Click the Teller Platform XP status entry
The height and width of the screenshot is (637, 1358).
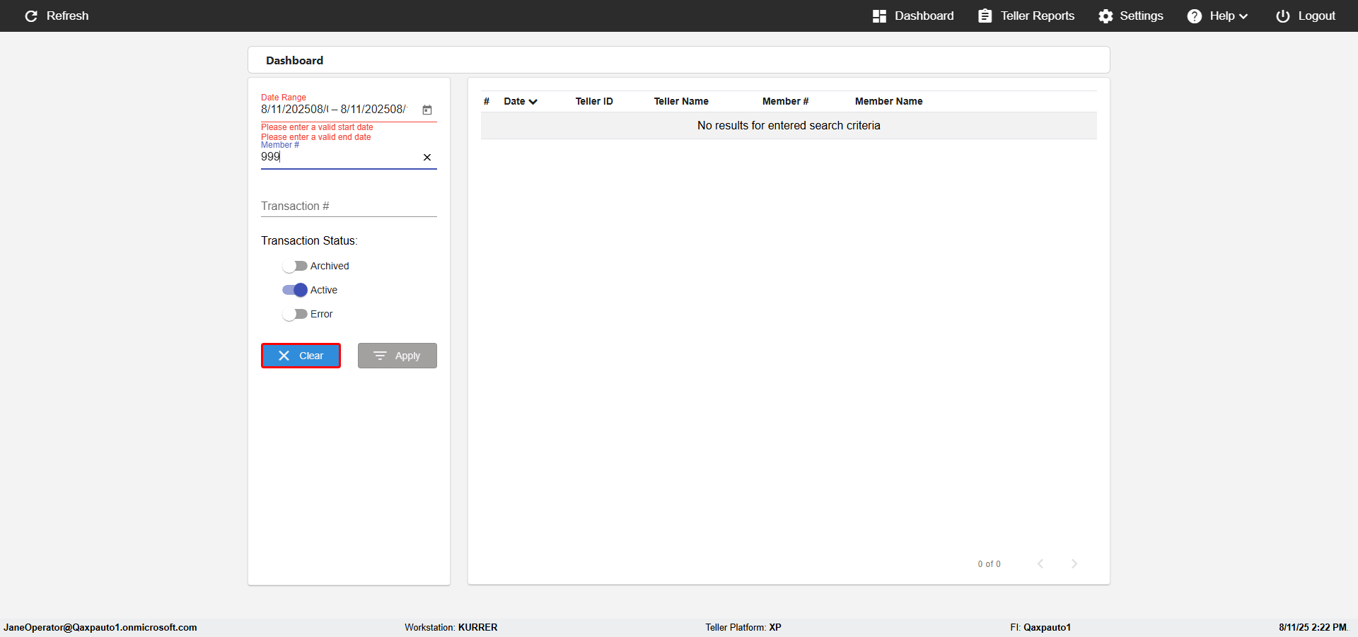click(743, 627)
